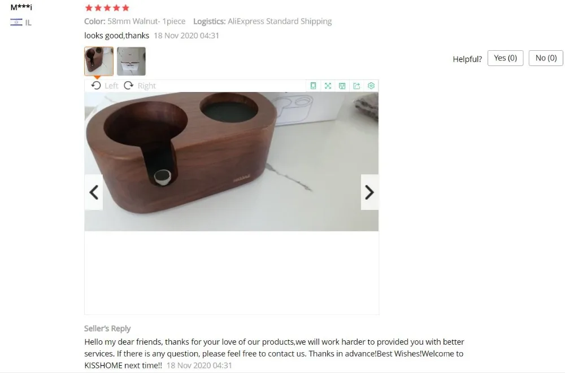Screen dimensions: 565x373
Task: Open the second white box thumbnail
Action: click(x=131, y=61)
